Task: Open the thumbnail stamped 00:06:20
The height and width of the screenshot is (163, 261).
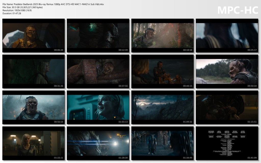Action: point(33,35)
